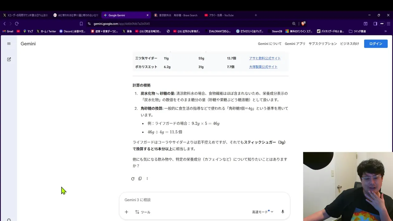Open the ホーム / Twitter bookmark
The width and height of the screenshot is (393, 221).
46,31
